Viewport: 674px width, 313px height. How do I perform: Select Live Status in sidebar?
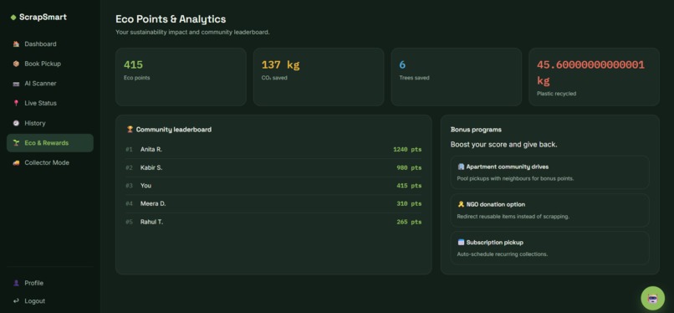[x=50, y=103]
